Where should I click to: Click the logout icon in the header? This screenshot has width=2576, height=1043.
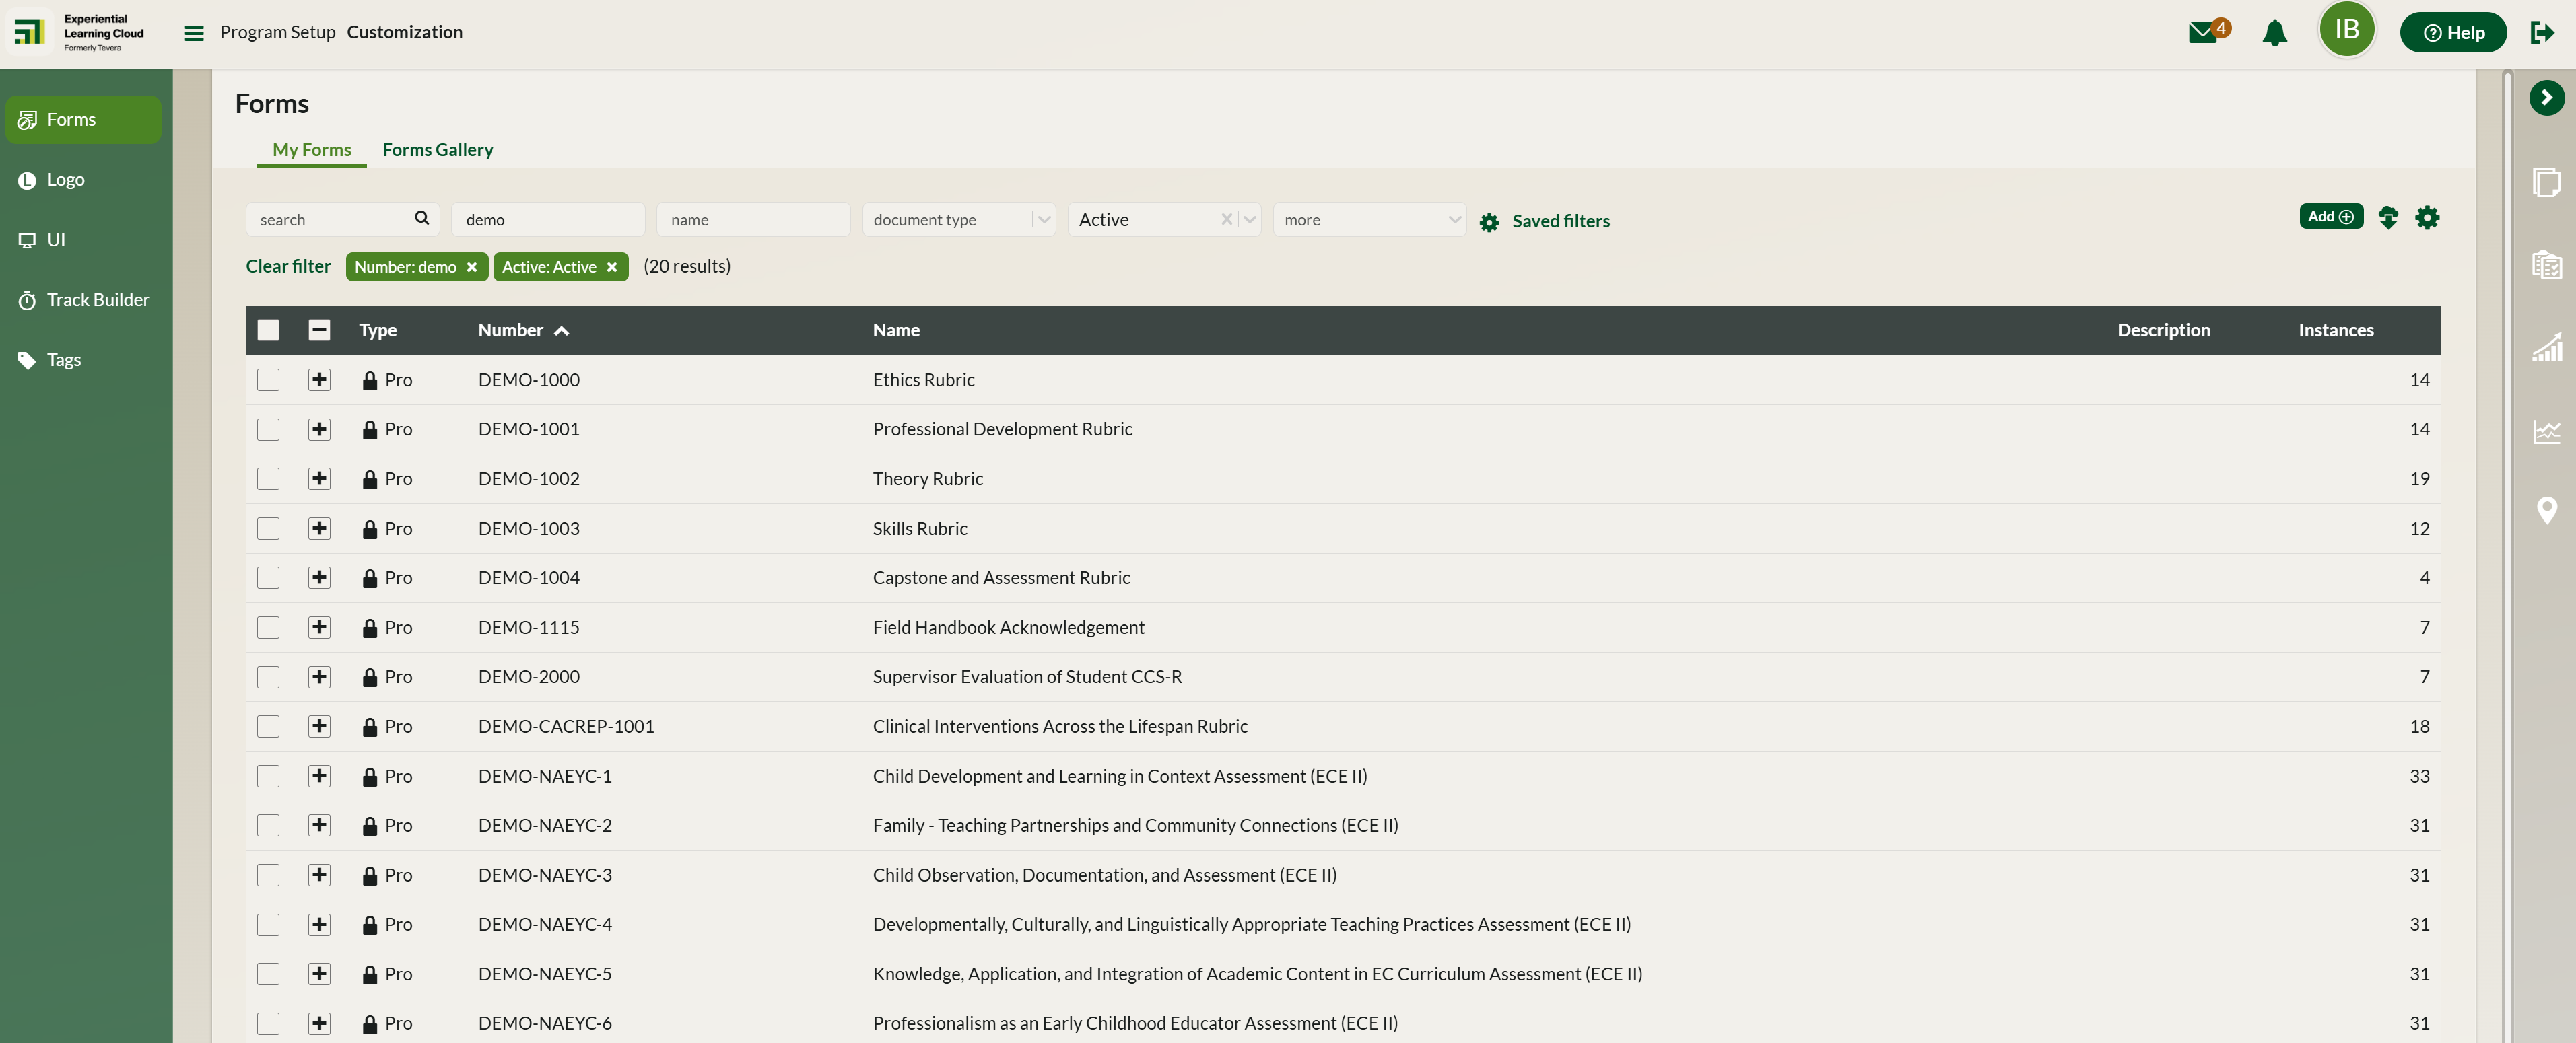(x=2542, y=33)
